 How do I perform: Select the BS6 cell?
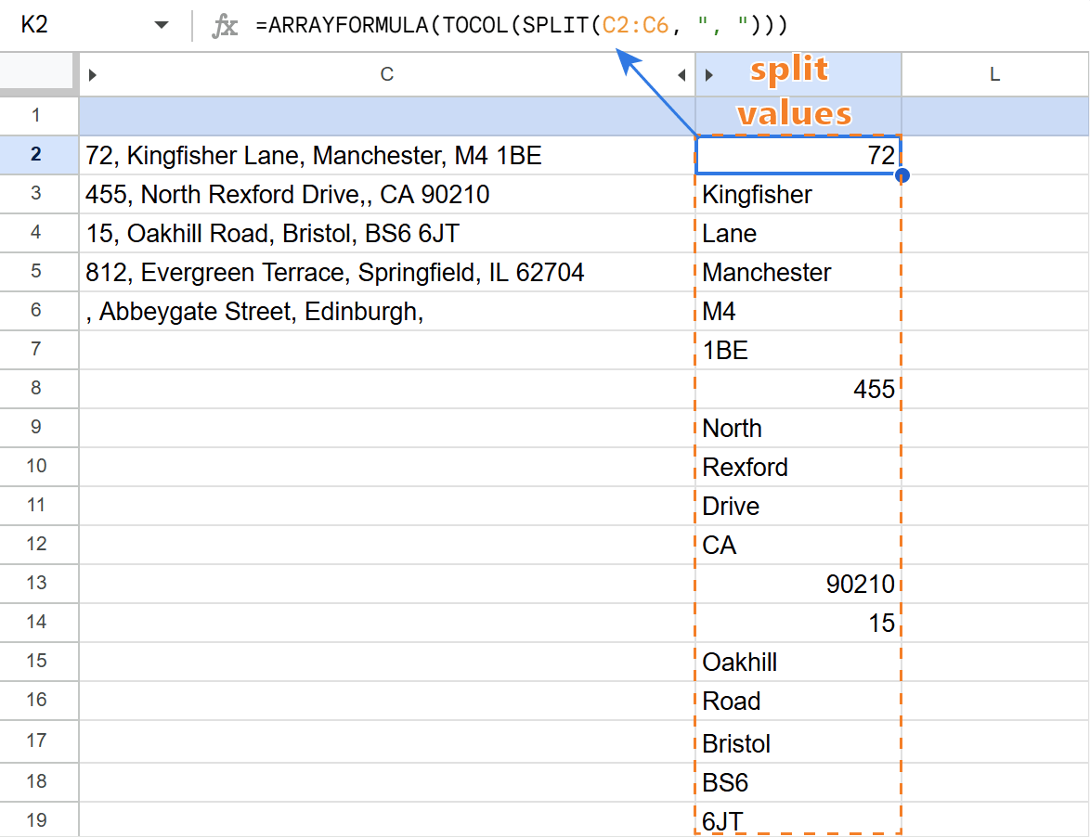pyautogui.click(x=798, y=782)
